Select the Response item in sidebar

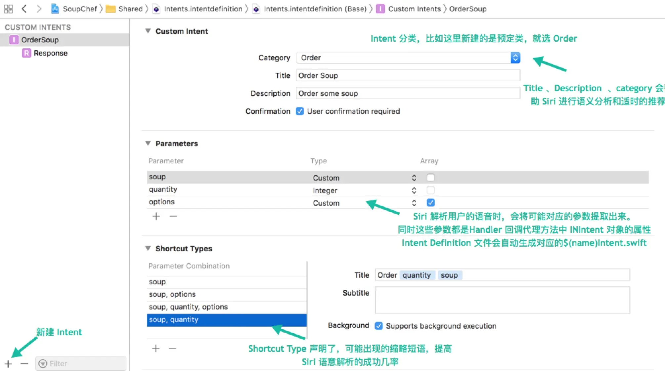point(50,53)
